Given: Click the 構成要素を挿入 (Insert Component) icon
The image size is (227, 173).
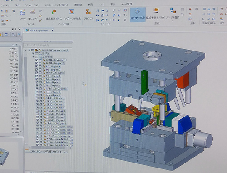Looking at the screenshot, I should point(54,12).
